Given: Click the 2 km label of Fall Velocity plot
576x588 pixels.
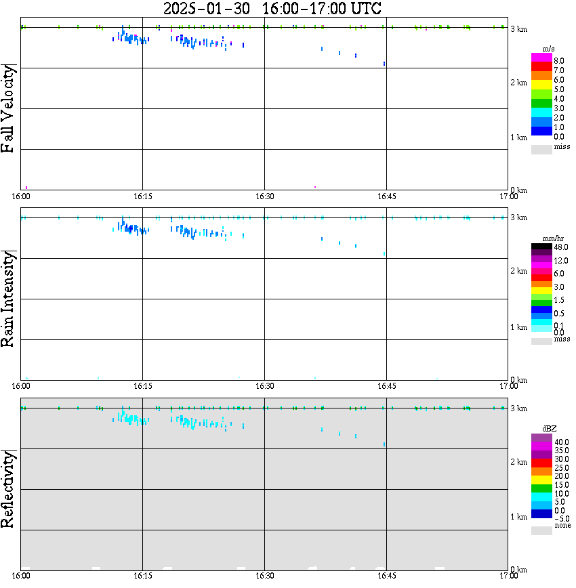Looking at the screenshot, I should tap(518, 83).
